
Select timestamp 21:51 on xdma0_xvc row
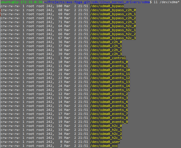[x=83, y=146]
